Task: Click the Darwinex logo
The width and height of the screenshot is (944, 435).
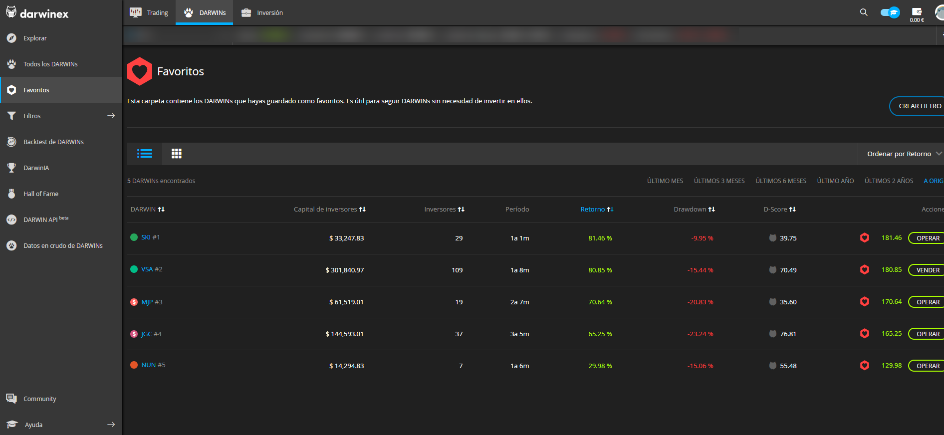Action: (37, 12)
